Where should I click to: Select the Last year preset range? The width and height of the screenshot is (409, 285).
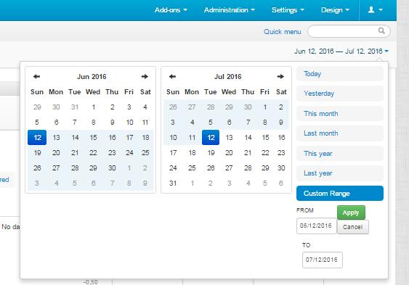click(x=340, y=173)
